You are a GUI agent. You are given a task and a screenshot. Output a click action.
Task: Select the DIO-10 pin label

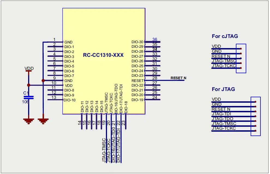click(70, 100)
